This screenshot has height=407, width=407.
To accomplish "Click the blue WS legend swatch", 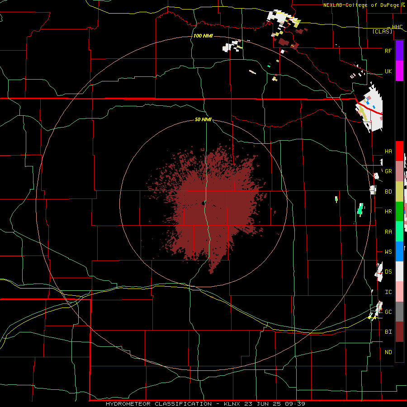I will click(x=399, y=251).
